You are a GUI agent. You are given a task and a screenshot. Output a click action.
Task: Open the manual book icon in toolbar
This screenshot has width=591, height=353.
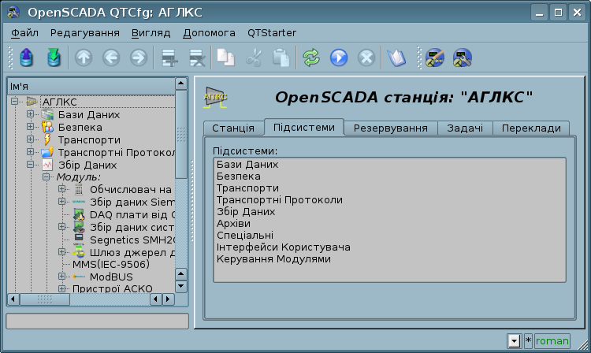pos(395,58)
